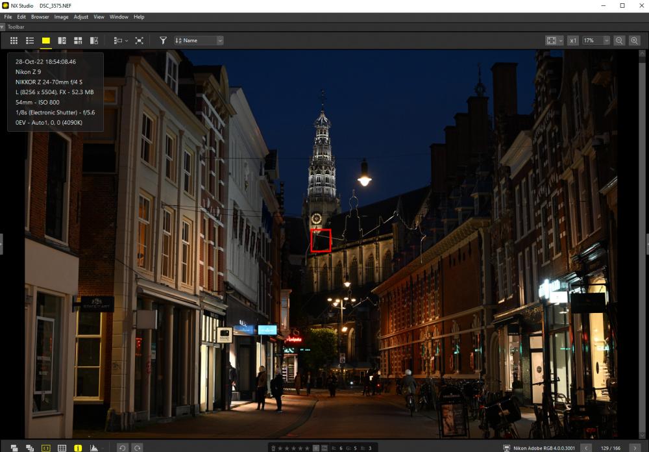Image resolution: width=649 pixels, height=452 pixels.
Task: Open the Browser menu
Action: coord(40,17)
